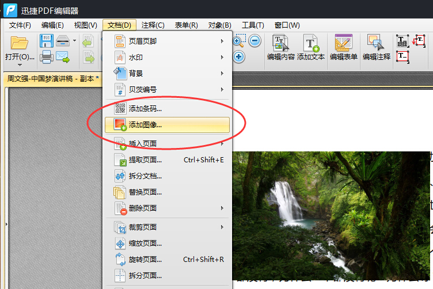The image size is (433, 289).
Task: Switch to 周文强-中国梦演讲稿 - 副本 tab
Action: (x=53, y=79)
